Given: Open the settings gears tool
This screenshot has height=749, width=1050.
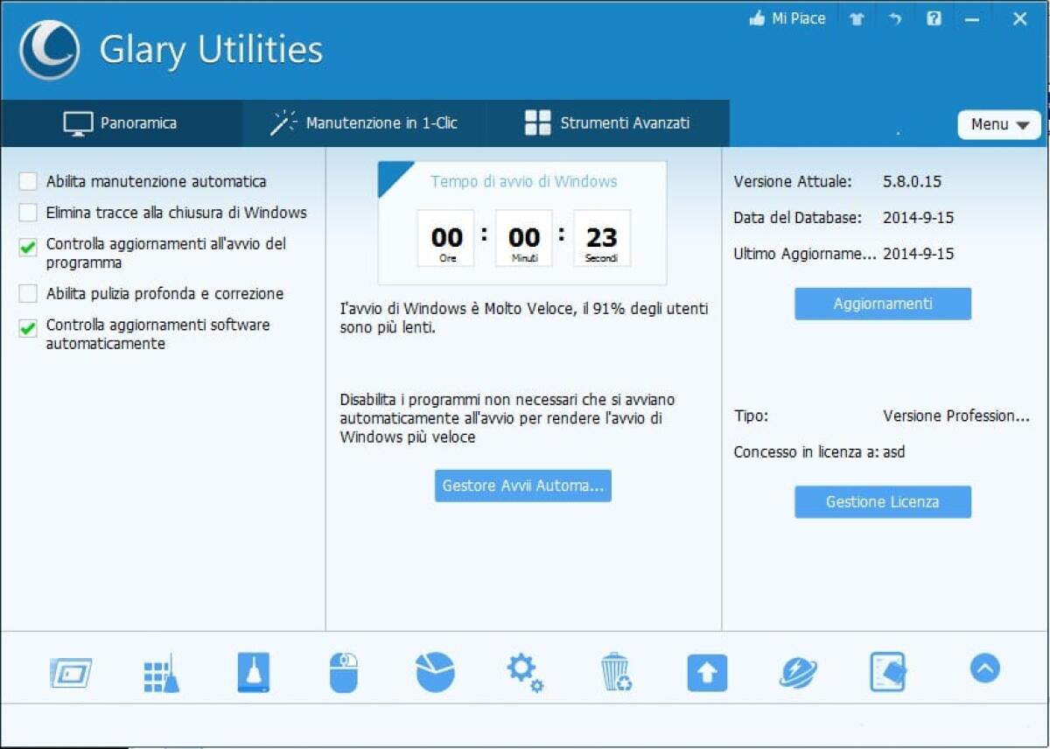Looking at the screenshot, I should click(526, 672).
